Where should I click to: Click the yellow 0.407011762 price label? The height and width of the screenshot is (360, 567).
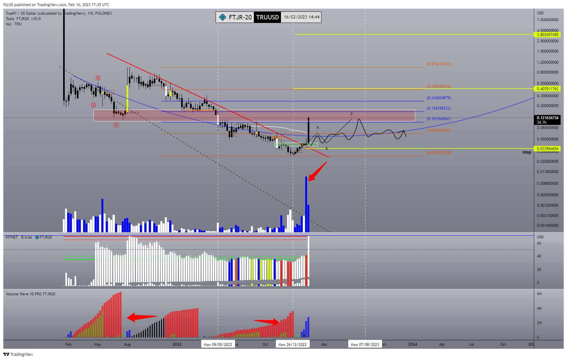[x=547, y=89]
